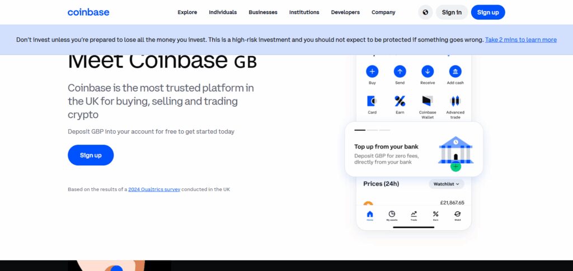Click the Deposit GBP into your account text
573x271 pixels.
(x=151, y=132)
